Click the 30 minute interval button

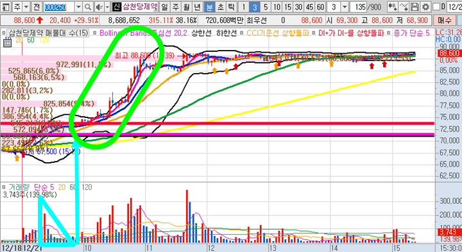coord(299,6)
